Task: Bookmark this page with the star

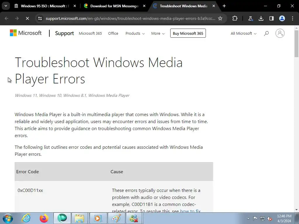Action: (x=220, y=18)
